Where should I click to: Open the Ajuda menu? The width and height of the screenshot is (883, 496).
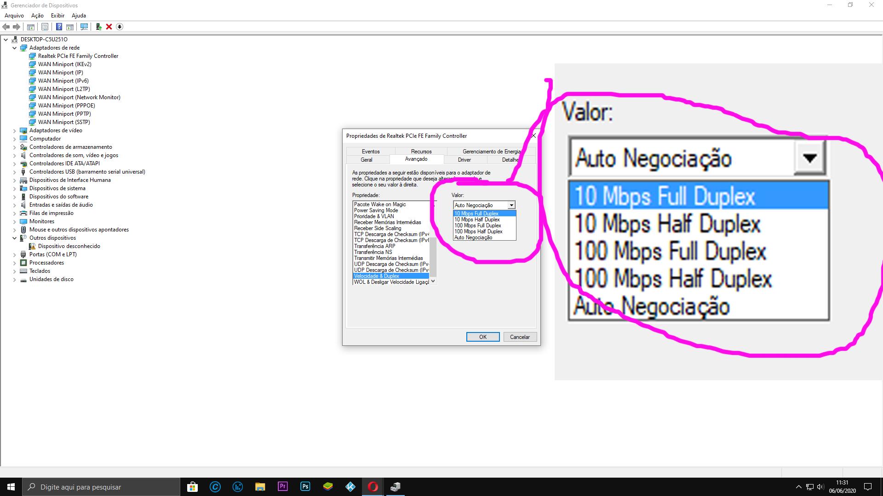click(79, 16)
